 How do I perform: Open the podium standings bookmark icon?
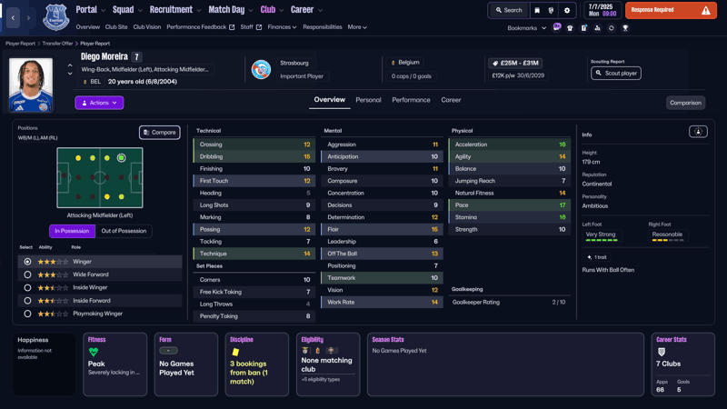[597, 28]
